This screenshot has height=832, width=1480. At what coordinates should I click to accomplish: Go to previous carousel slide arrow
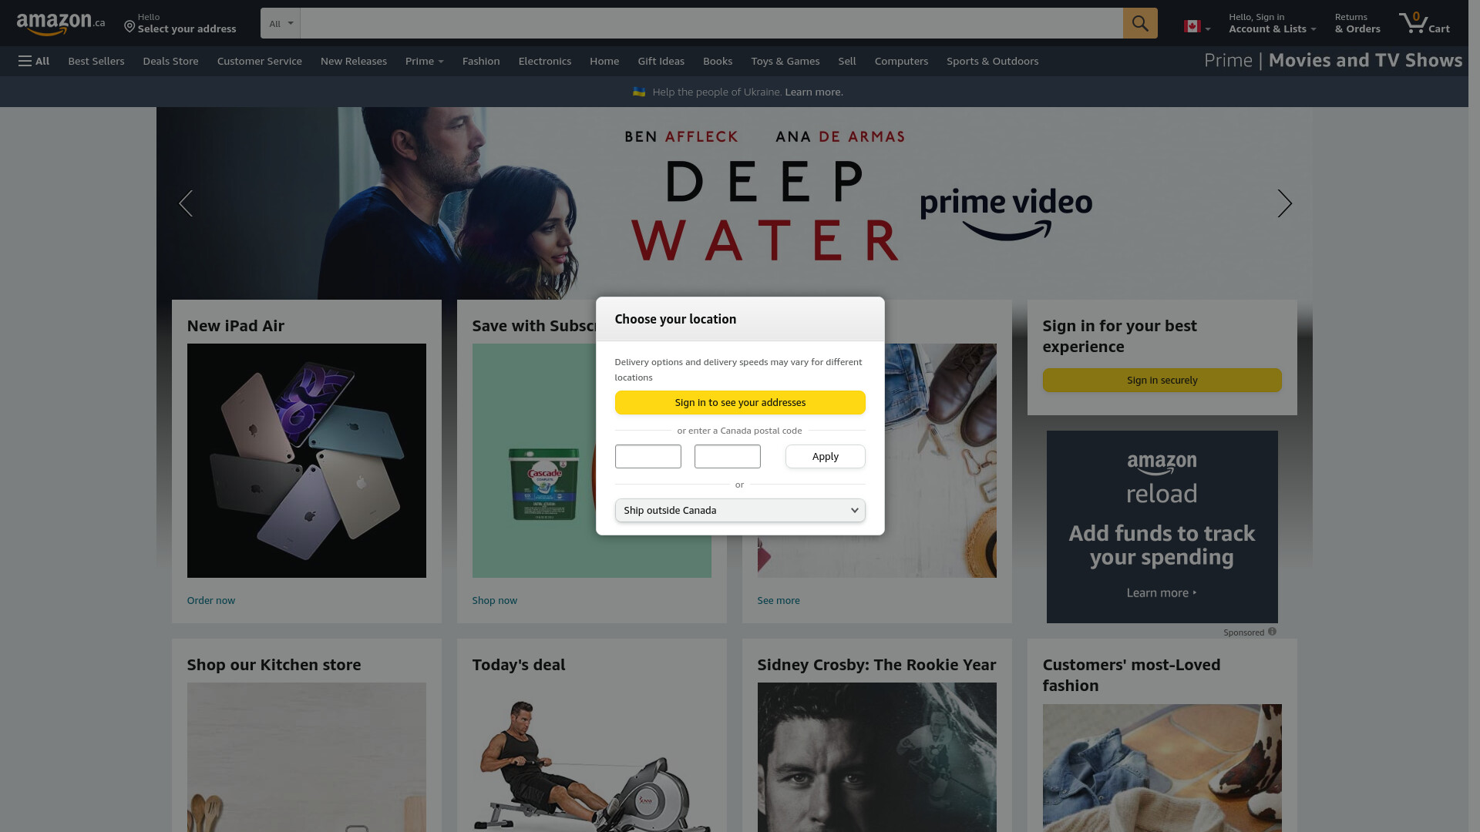pyautogui.click(x=185, y=203)
